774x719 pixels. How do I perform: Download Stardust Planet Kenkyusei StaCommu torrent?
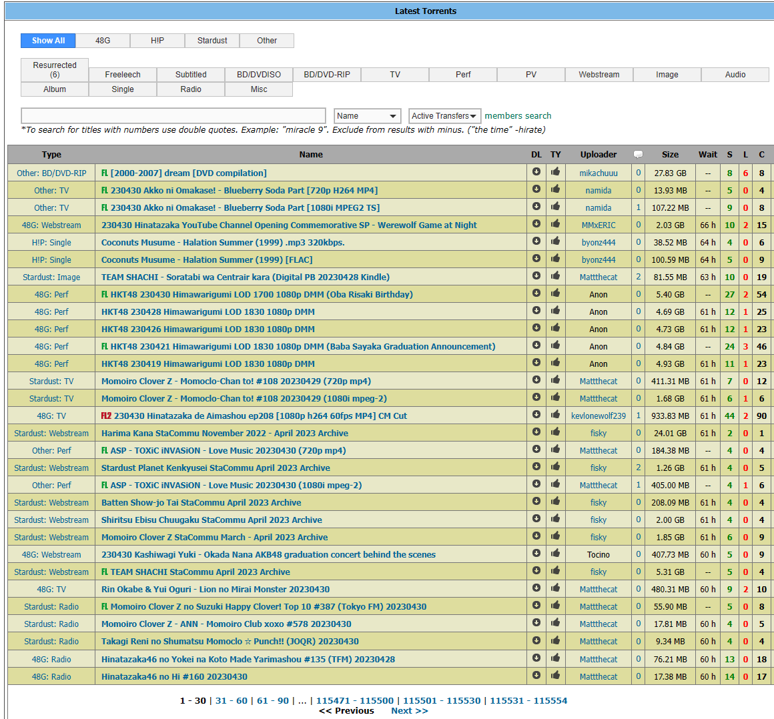click(536, 466)
